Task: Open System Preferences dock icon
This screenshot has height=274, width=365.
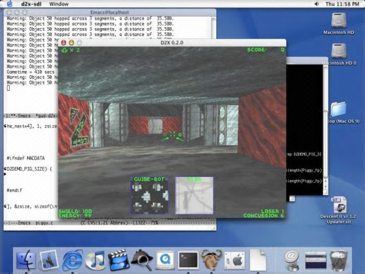Action: (235, 260)
